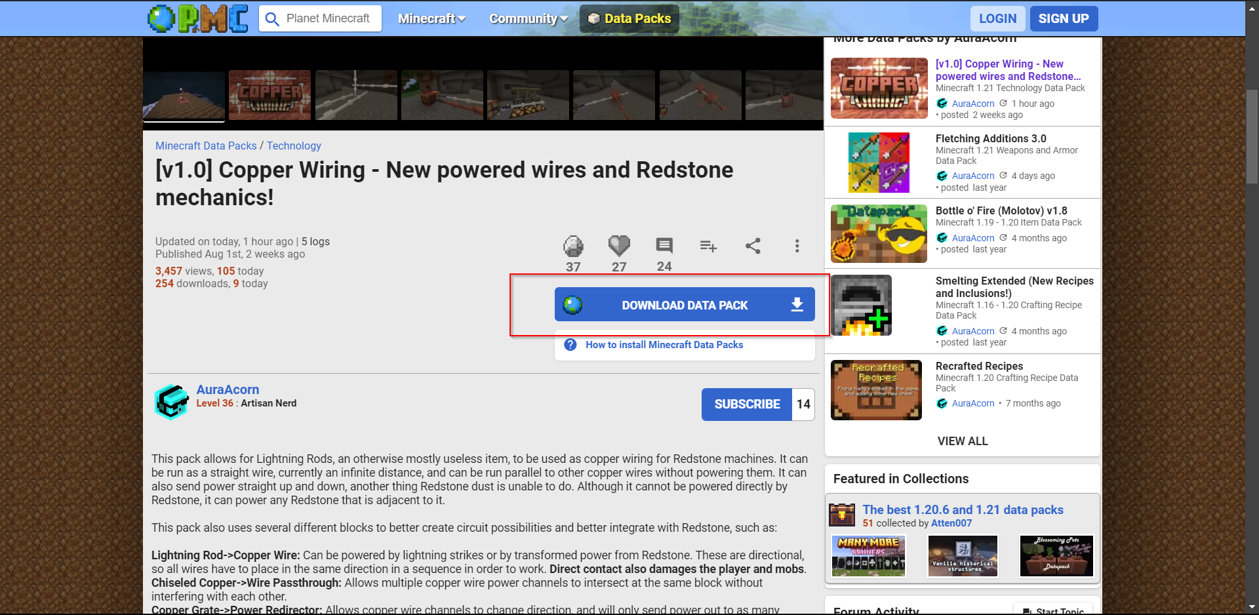The image size is (1259, 615).
Task: Open Vanilla historical structures thumbnail
Action: [x=963, y=556]
